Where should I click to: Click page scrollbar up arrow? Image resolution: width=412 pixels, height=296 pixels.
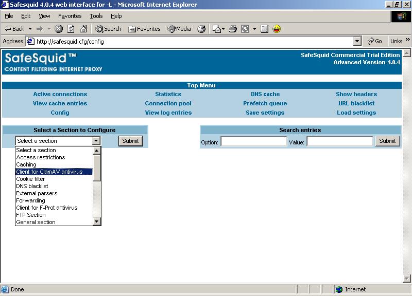tap(406, 53)
